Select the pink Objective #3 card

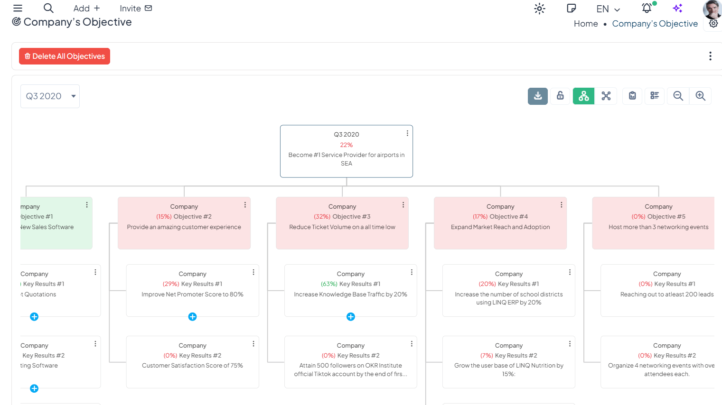click(x=342, y=223)
